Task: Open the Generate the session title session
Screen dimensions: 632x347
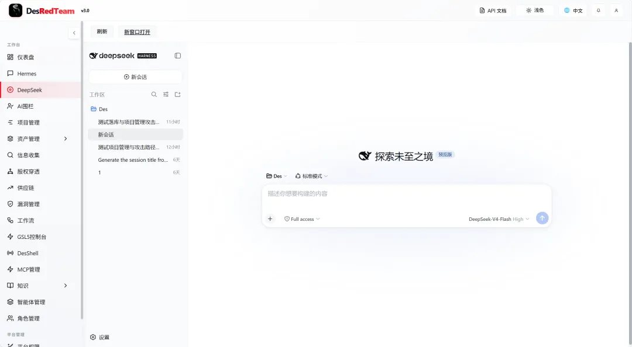Action: click(135, 160)
